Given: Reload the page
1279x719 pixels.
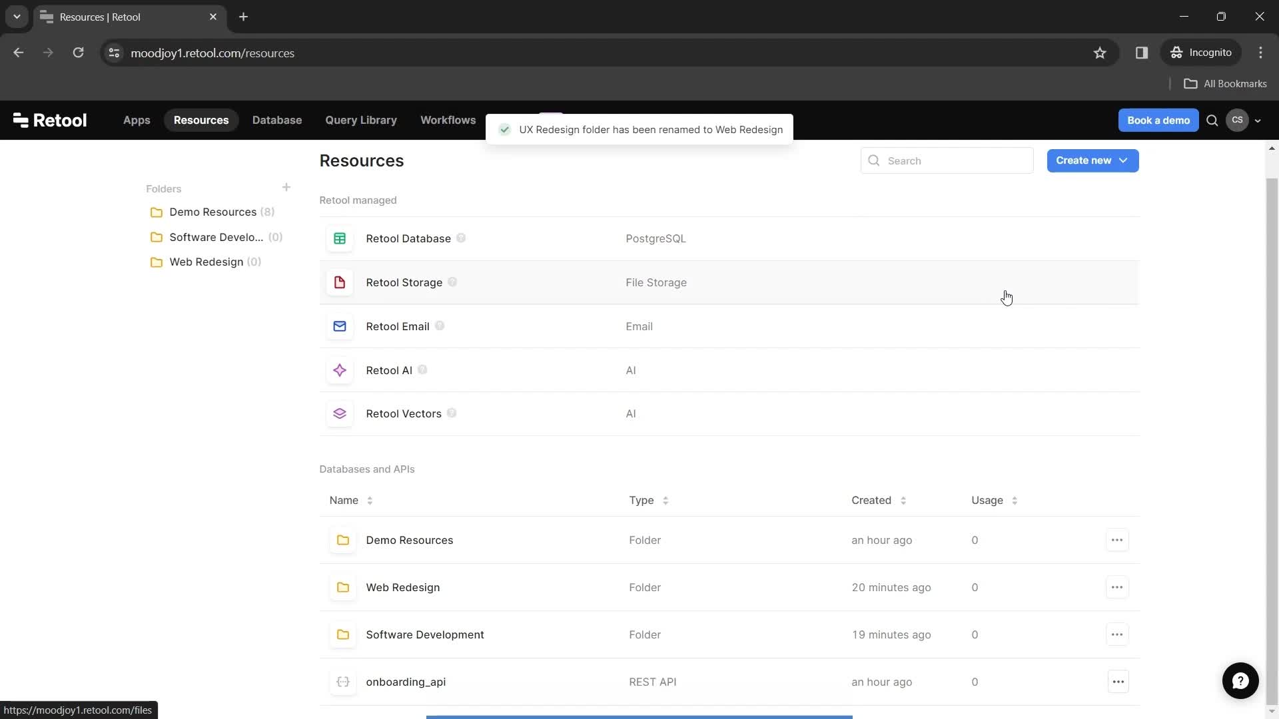Looking at the screenshot, I should tap(78, 53).
